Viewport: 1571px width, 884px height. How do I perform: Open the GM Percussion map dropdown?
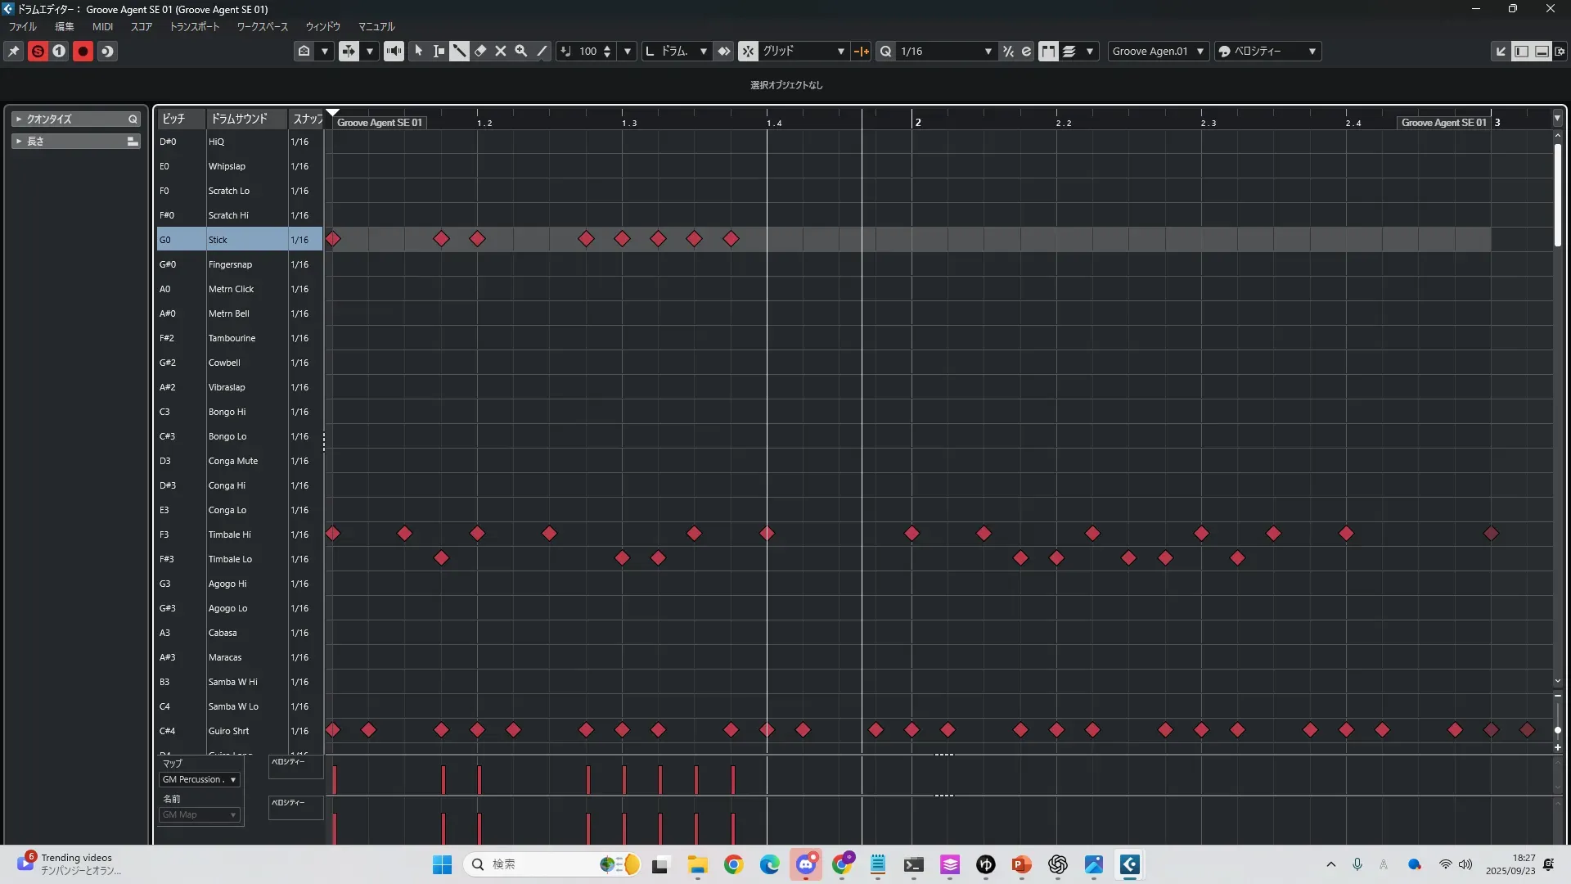(199, 779)
